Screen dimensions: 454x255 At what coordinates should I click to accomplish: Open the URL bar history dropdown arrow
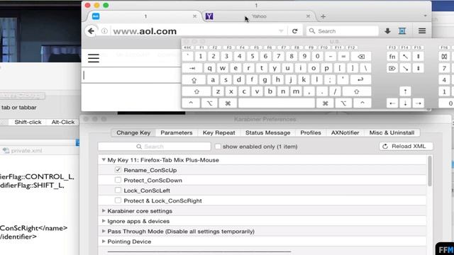pyautogui.click(x=281, y=31)
